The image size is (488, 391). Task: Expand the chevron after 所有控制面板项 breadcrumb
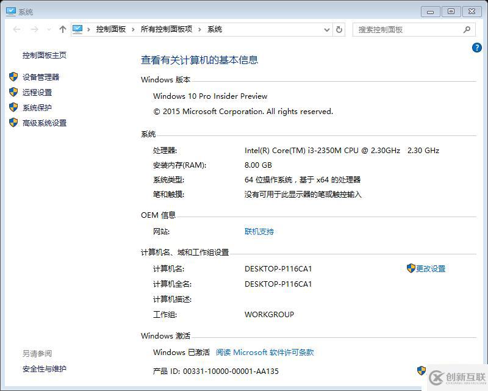(x=199, y=29)
